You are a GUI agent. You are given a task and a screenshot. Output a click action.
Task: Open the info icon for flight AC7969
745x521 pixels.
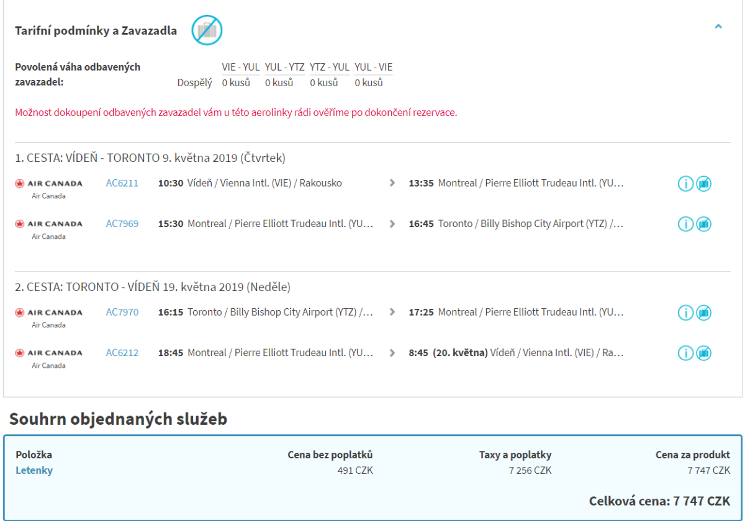(685, 224)
